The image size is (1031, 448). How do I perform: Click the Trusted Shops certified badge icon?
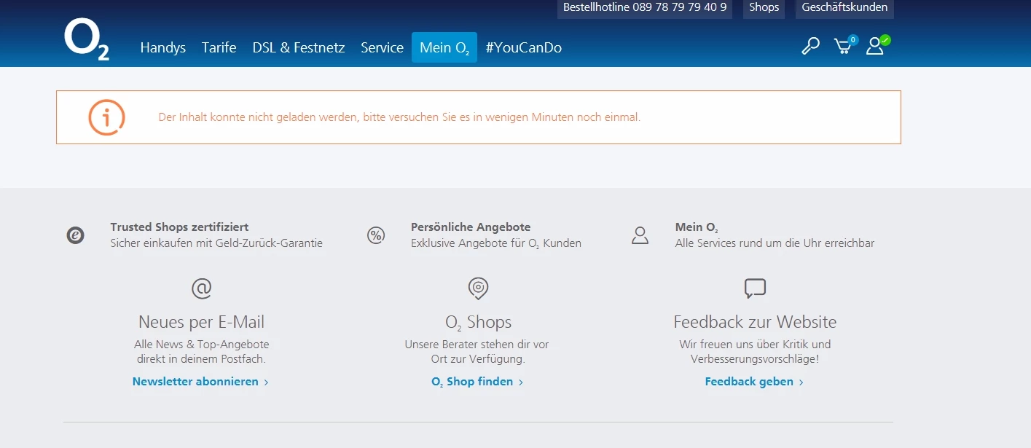click(76, 235)
